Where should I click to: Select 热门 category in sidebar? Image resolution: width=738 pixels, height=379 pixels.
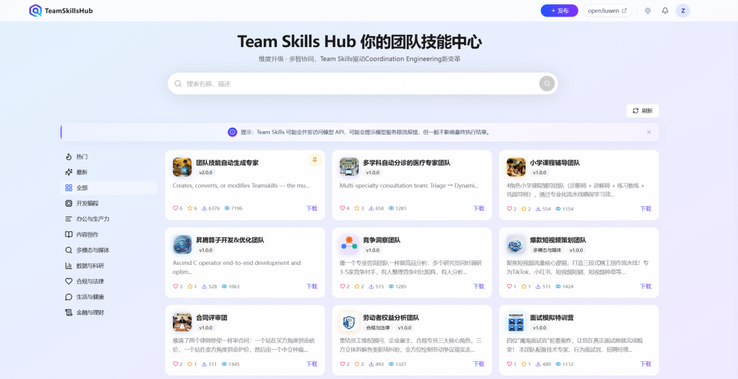pyautogui.click(x=109, y=156)
